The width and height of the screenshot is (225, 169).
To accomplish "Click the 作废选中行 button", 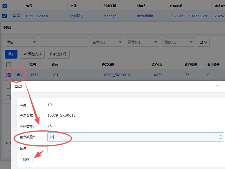I will click(58, 54).
